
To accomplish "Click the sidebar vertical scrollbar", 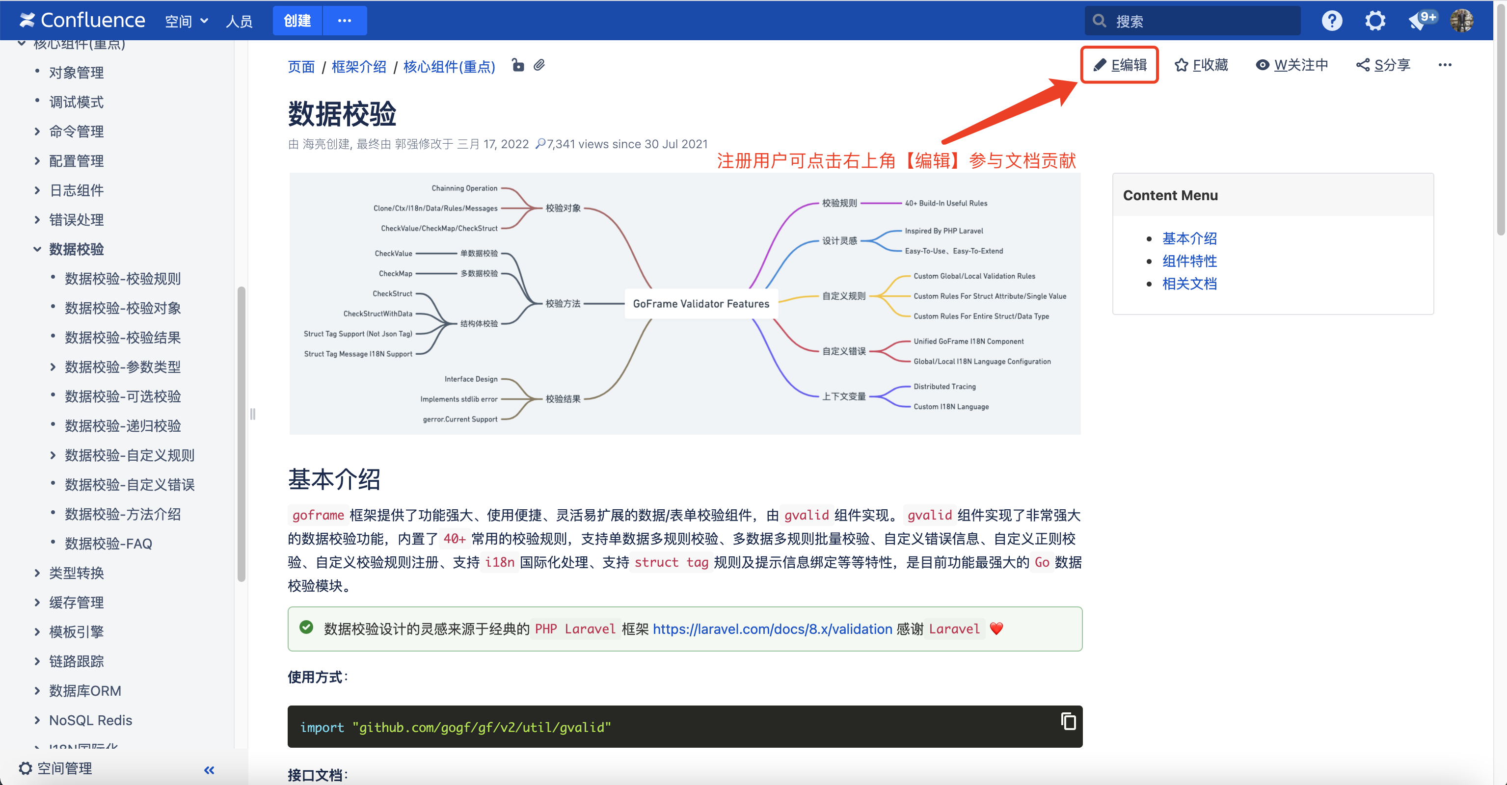I will click(x=241, y=433).
